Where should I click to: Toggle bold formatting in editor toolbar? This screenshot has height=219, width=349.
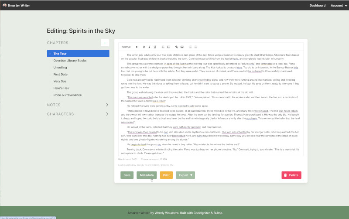coord(144,47)
